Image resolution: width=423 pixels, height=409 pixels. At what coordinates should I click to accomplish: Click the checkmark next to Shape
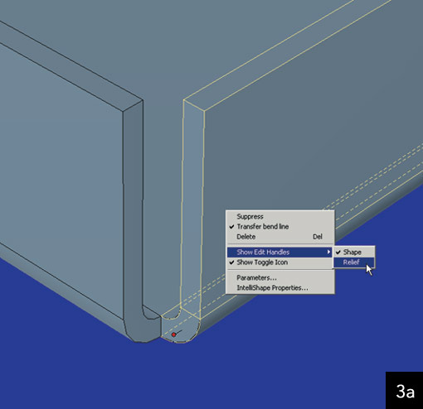click(338, 252)
